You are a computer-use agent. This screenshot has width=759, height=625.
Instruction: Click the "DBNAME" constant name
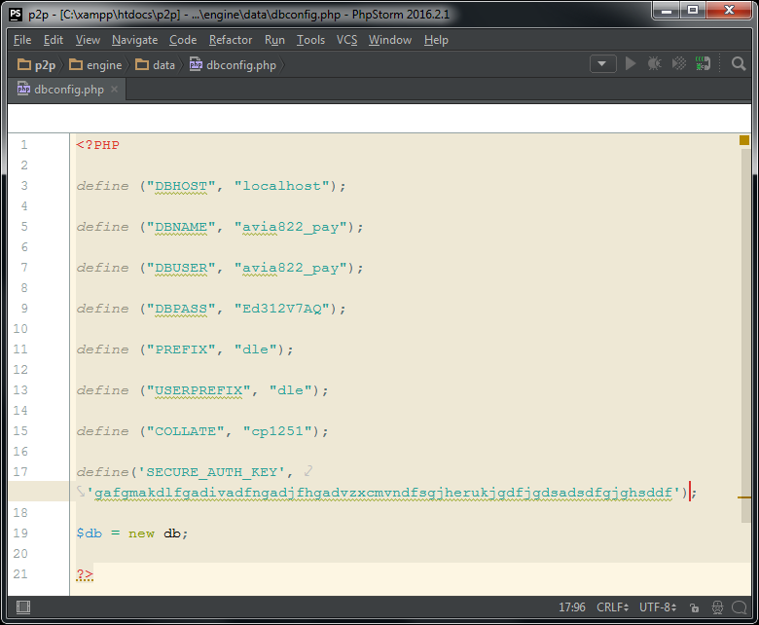tap(181, 227)
